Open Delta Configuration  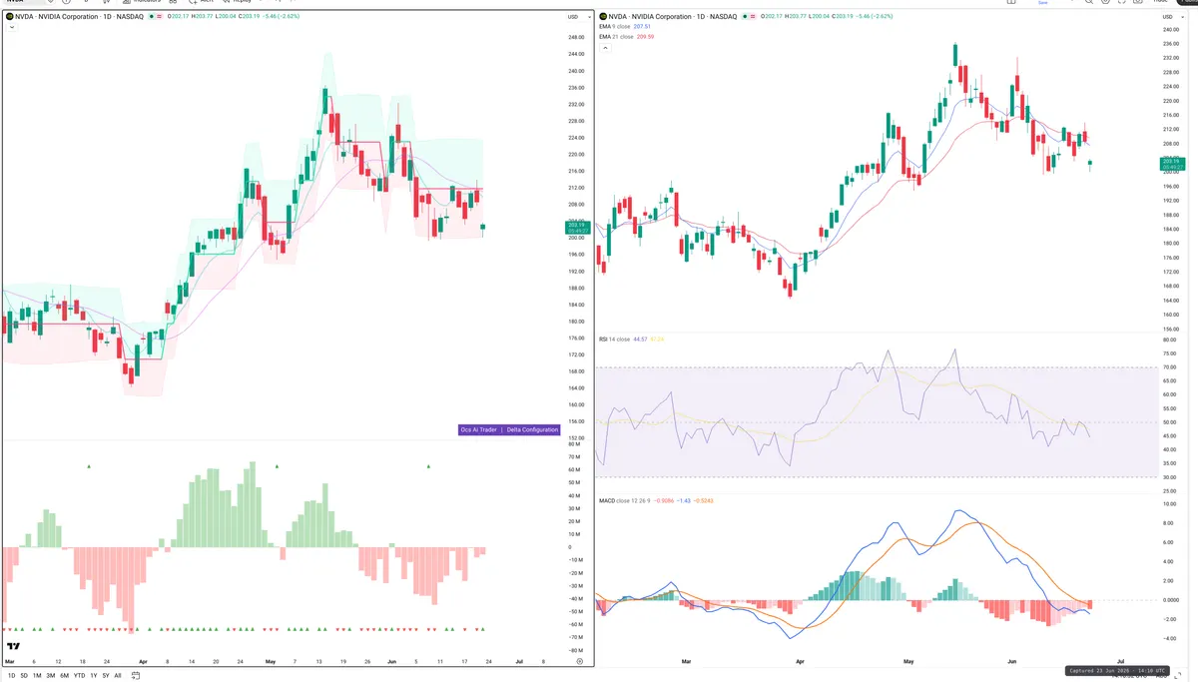(532, 429)
